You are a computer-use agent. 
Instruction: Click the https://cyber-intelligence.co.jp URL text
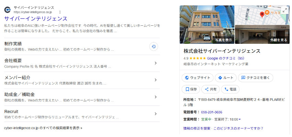point(33,12)
